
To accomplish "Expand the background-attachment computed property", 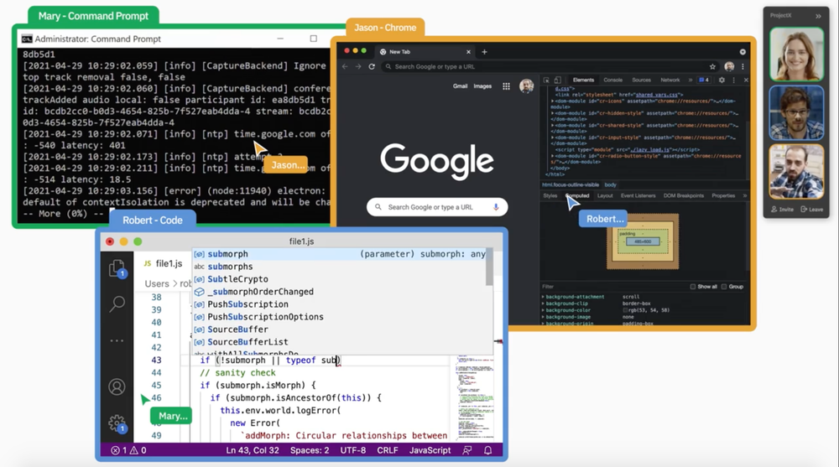I will point(543,297).
